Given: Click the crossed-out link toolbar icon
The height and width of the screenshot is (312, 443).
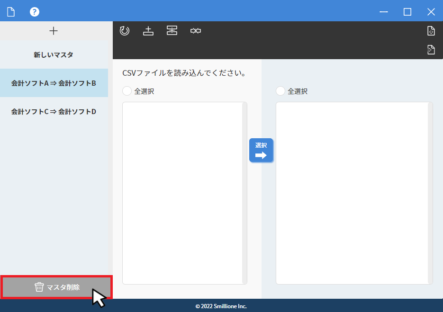Looking at the screenshot, I should tap(196, 31).
